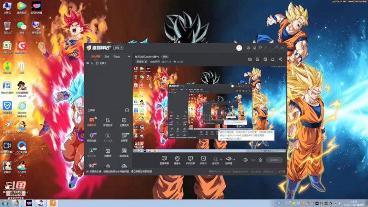Select the 全屏 1 source row
Image resolution: width=368 pixels, height=207 pixels.
point(108,63)
